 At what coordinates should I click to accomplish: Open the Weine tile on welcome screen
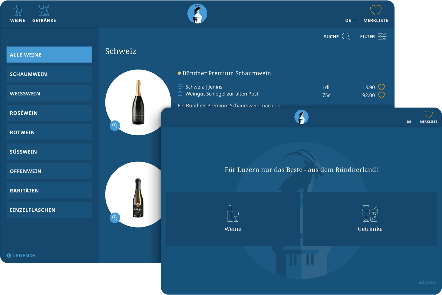pyautogui.click(x=233, y=219)
